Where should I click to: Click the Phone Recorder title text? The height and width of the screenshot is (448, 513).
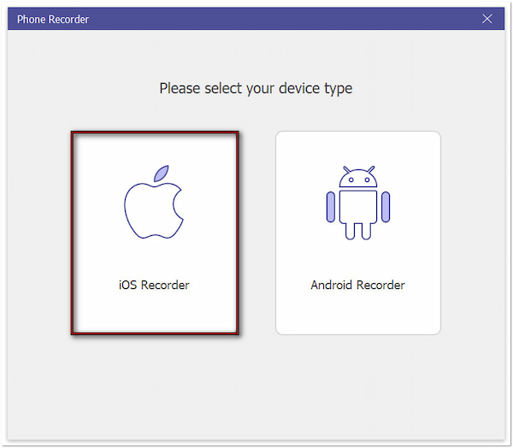[x=53, y=20]
